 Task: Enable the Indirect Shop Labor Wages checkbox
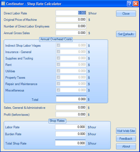tap(58, 45)
